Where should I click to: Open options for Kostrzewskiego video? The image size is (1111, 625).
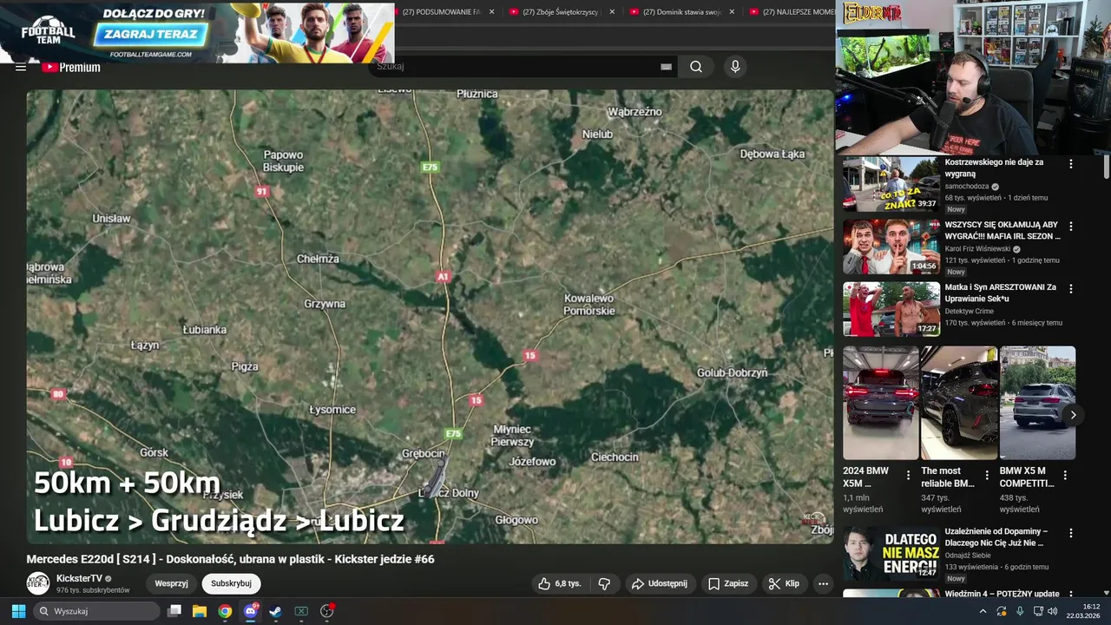click(1070, 164)
